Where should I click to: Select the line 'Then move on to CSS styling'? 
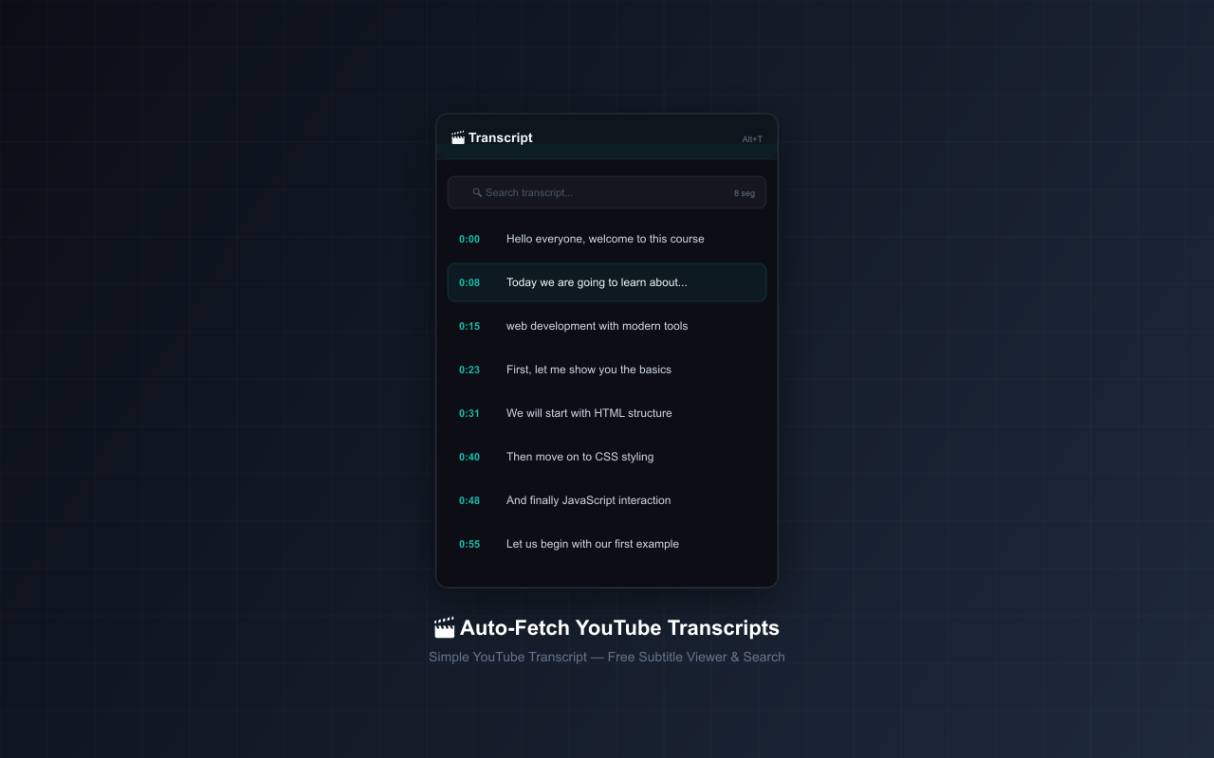pyautogui.click(x=579, y=457)
